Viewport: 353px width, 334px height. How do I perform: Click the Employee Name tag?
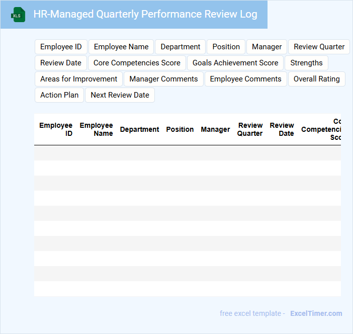[x=121, y=47]
